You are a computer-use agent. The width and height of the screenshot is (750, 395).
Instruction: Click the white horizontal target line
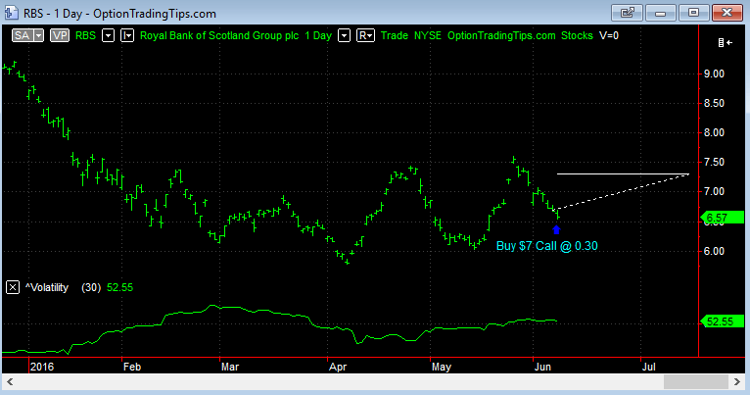pyautogui.click(x=623, y=173)
